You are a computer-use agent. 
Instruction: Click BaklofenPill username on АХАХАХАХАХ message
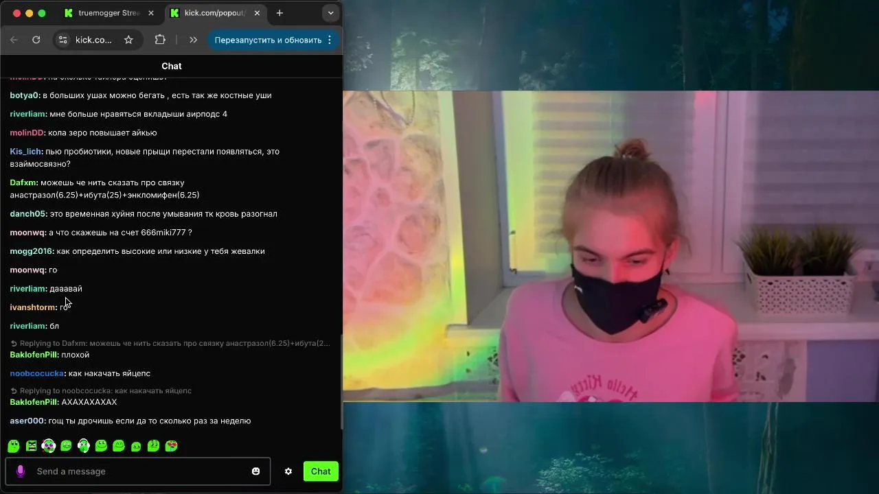tap(34, 402)
